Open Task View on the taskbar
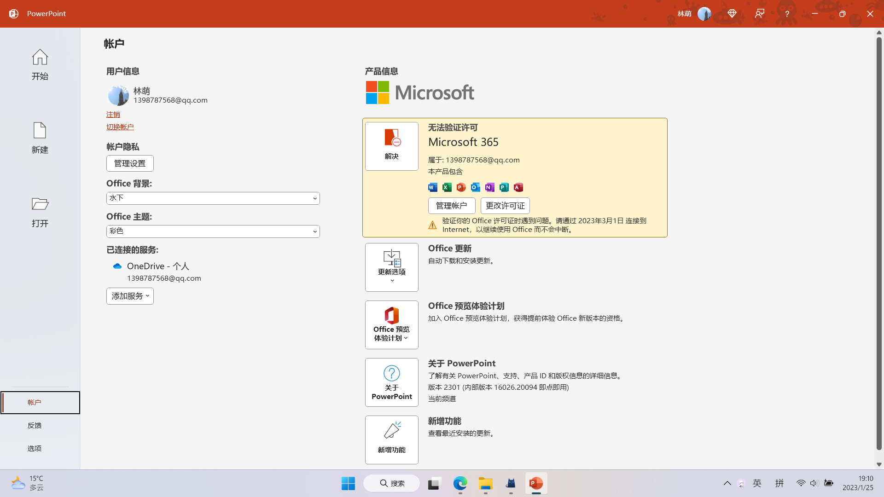 434,483
